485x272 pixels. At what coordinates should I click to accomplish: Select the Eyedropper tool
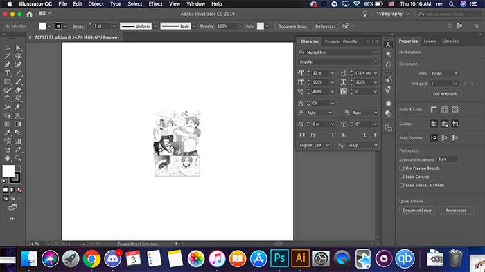pos(8,133)
